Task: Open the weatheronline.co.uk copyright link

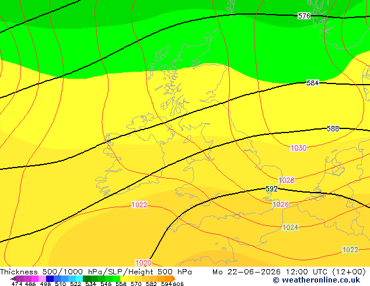Action: point(316,280)
